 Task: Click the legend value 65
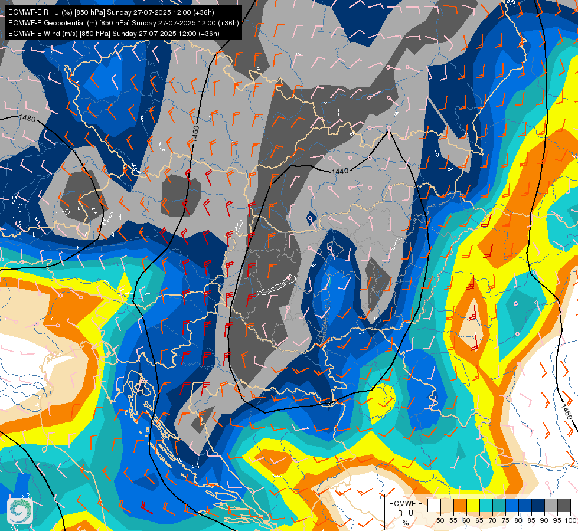pyautogui.click(x=479, y=520)
